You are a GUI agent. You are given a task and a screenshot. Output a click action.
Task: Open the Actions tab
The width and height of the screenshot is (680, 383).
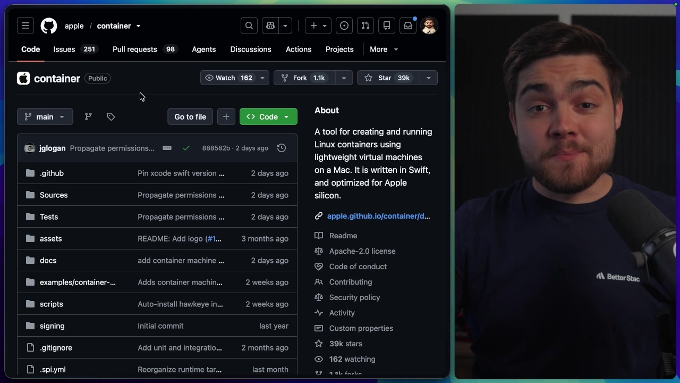point(299,49)
